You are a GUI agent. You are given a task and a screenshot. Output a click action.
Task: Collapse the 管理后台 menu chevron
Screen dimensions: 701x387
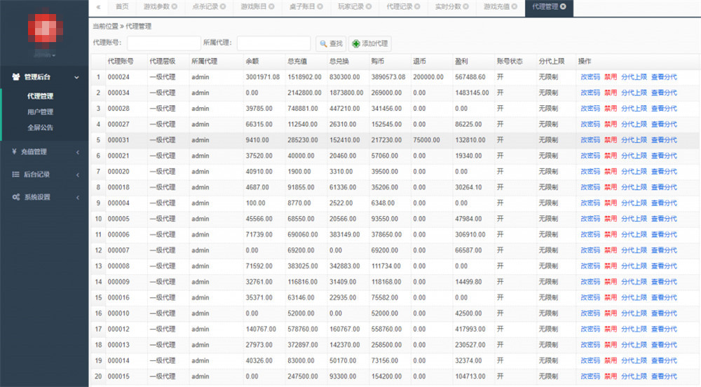click(x=77, y=76)
